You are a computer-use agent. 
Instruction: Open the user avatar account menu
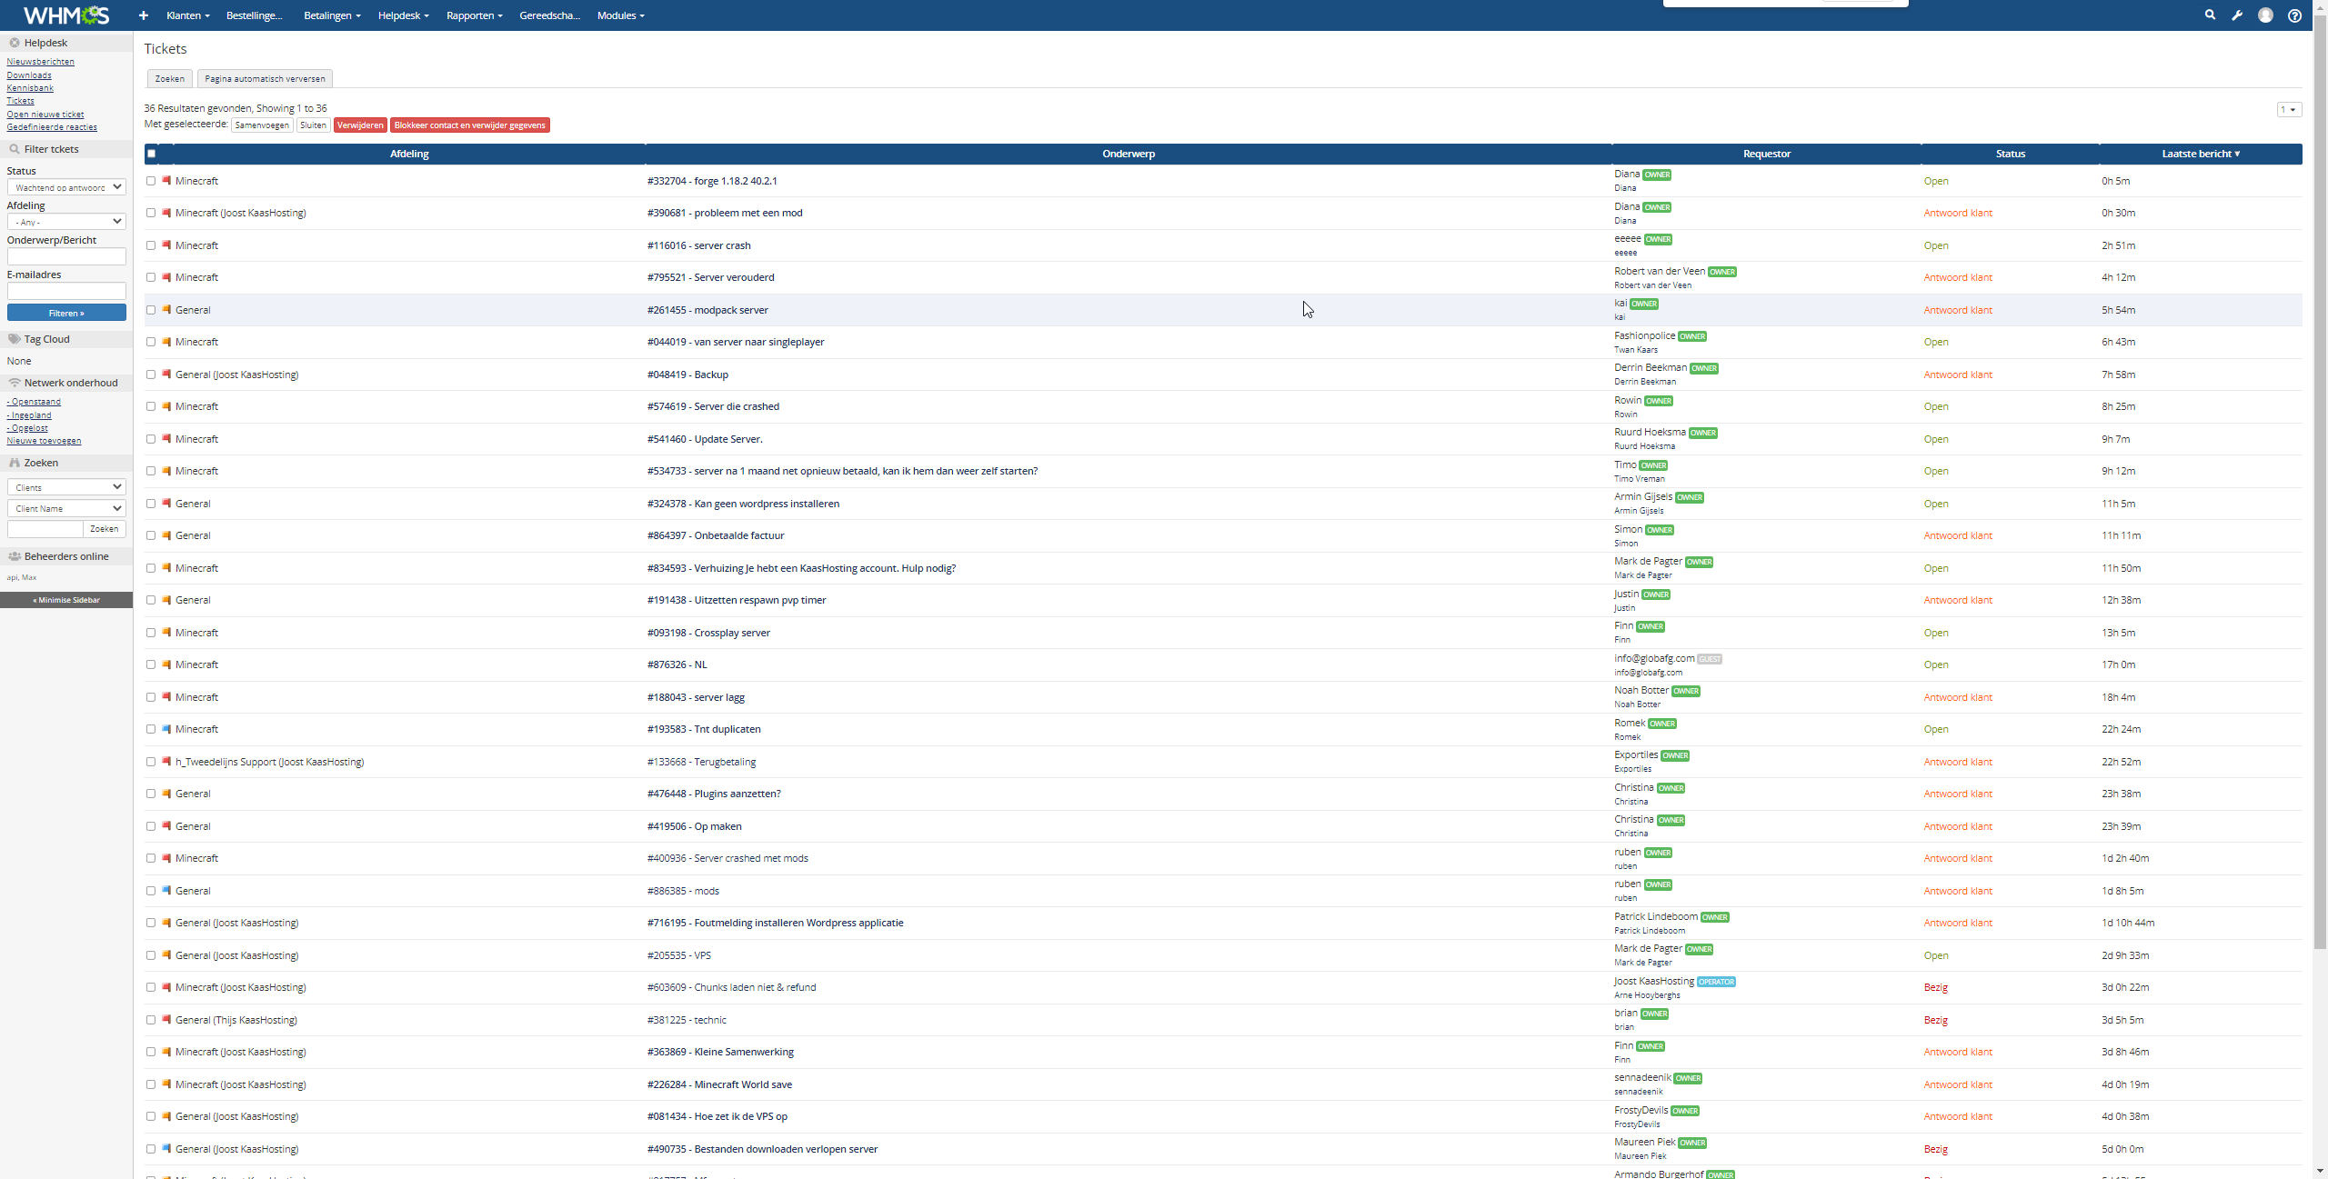[2265, 15]
